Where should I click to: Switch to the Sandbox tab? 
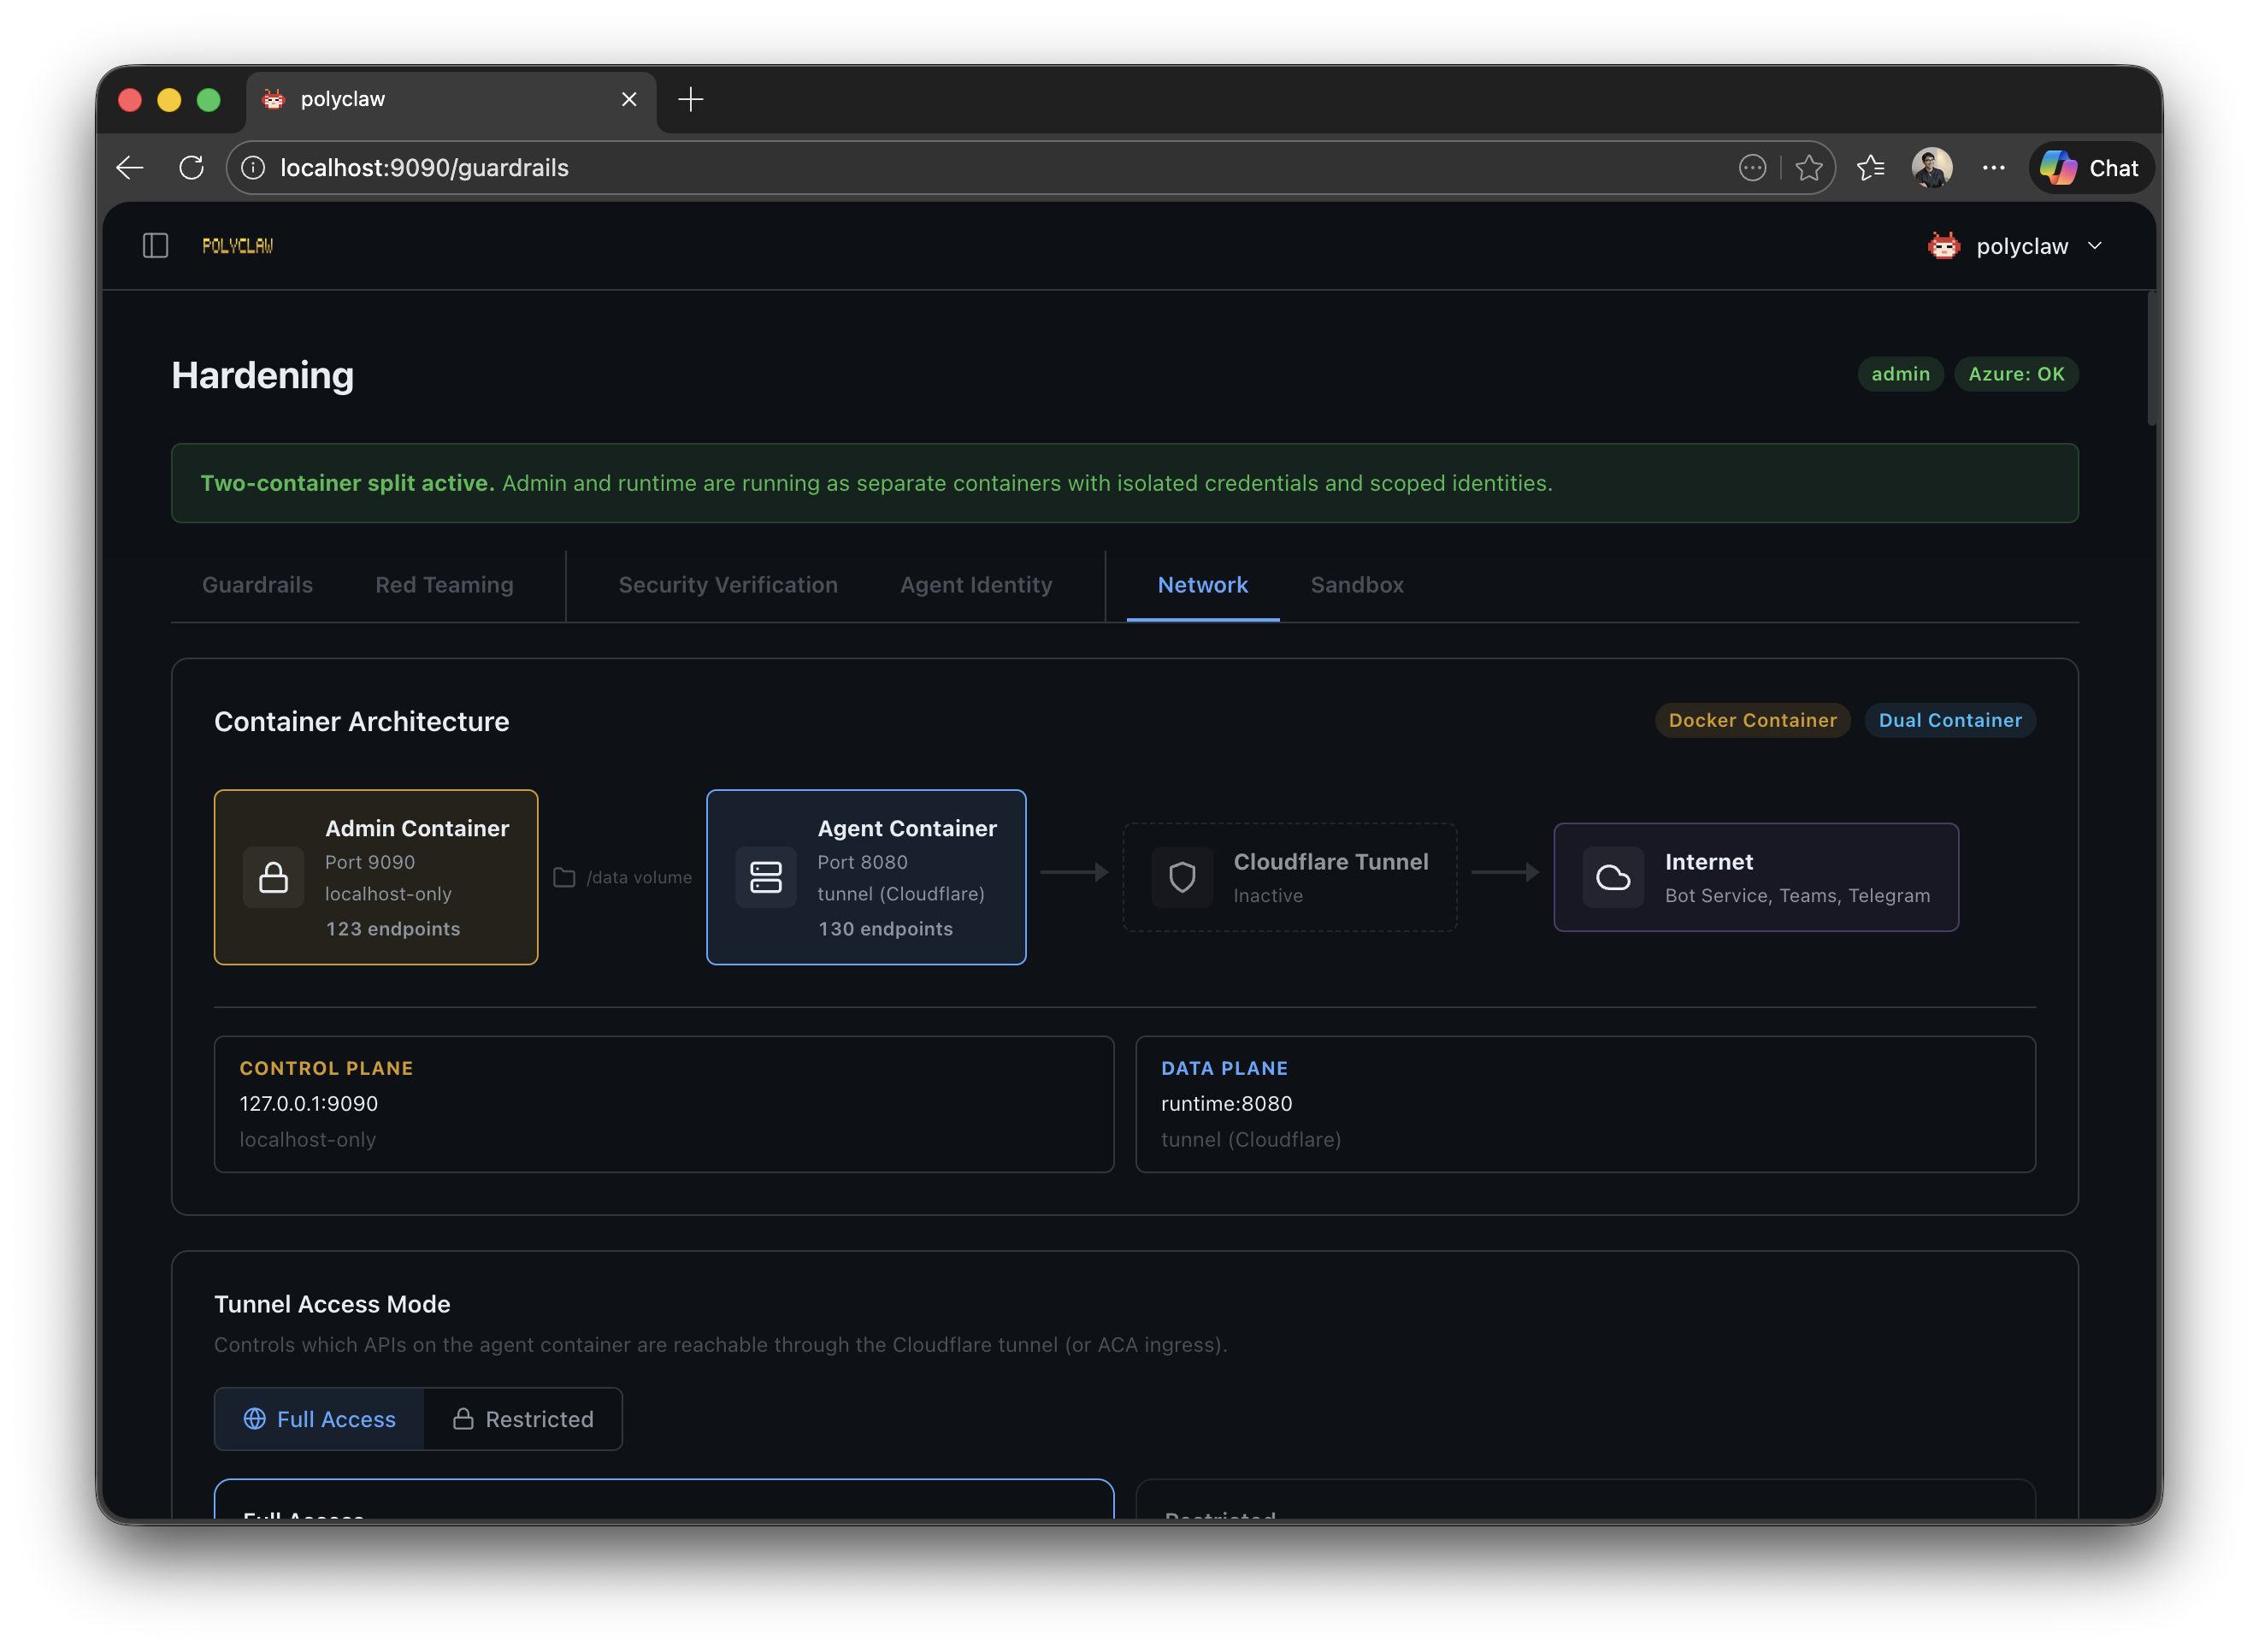1356,585
